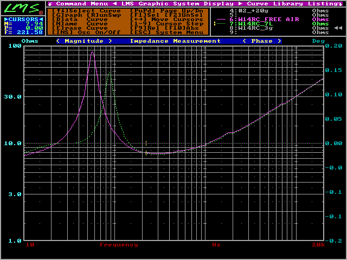The image size is (347, 260).
Task: Click the 0.15 degree axis value
Action: click(x=334, y=70)
